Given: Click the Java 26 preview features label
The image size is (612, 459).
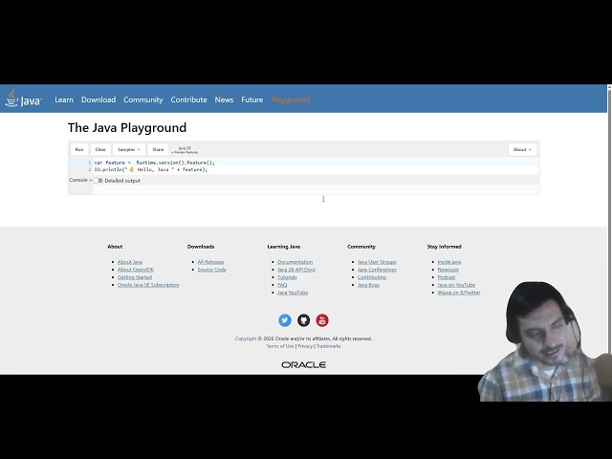Looking at the screenshot, I should [x=185, y=150].
